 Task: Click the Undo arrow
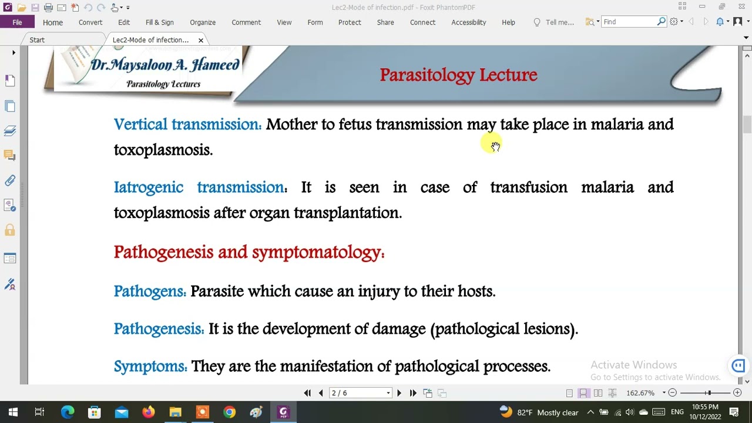(88, 8)
